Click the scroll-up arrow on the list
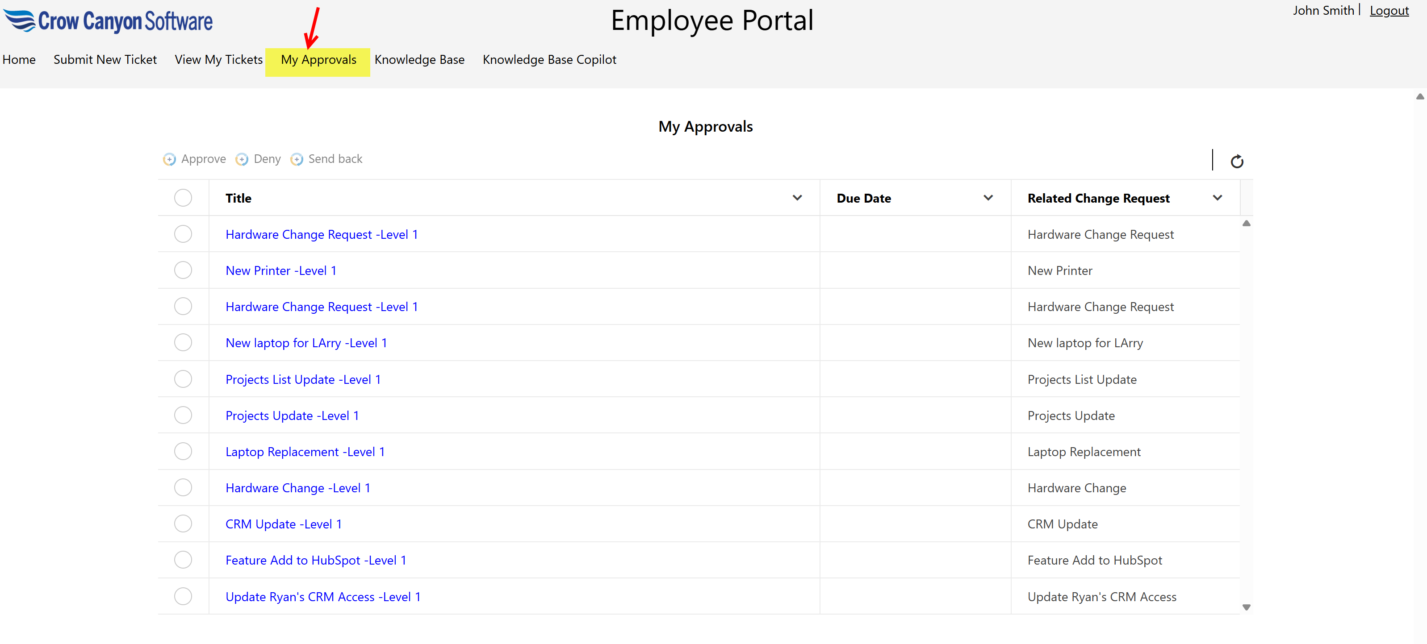 [x=1247, y=223]
